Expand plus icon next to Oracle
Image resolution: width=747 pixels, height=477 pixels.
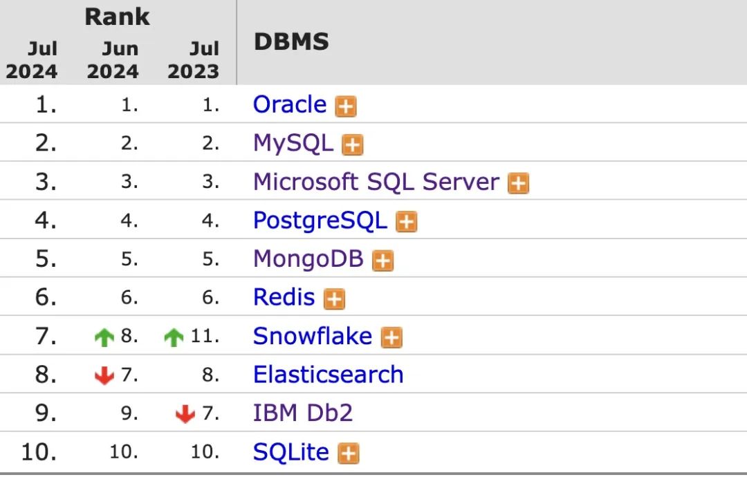[346, 106]
